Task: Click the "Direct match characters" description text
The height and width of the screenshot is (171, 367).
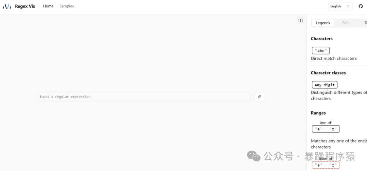Action: (x=334, y=59)
